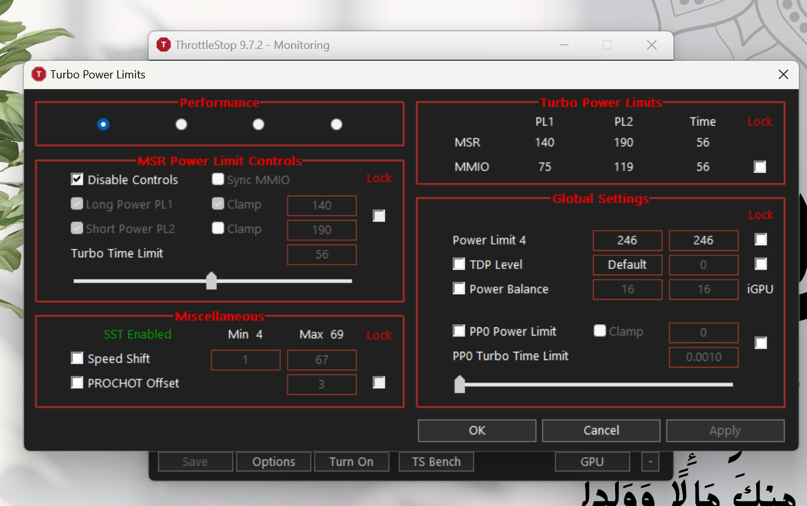
Task: Select the third Performance profile radio button
Action: (x=258, y=124)
